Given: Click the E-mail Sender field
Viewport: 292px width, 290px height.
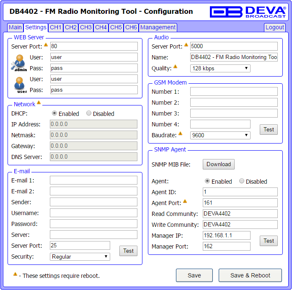Looking at the screenshot, I should click(94, 202).
